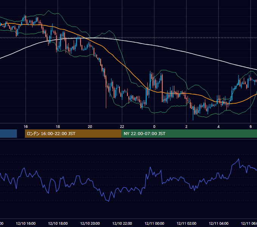The width and height of the screenshot is (257, 227).
Task: Click the 12/10 16:00 date label
Action: [26, 223]
